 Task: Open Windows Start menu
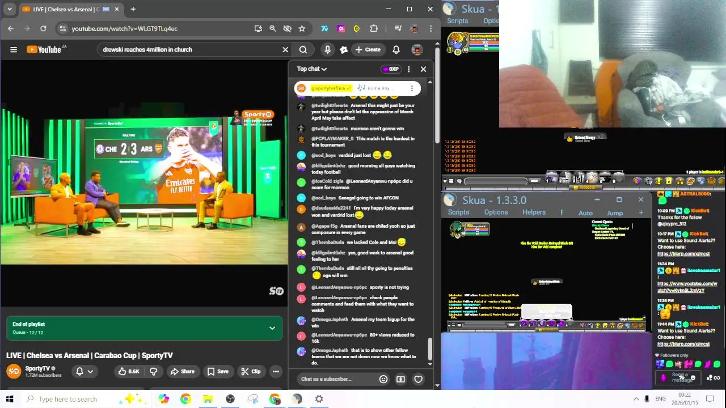pos(9,399)
